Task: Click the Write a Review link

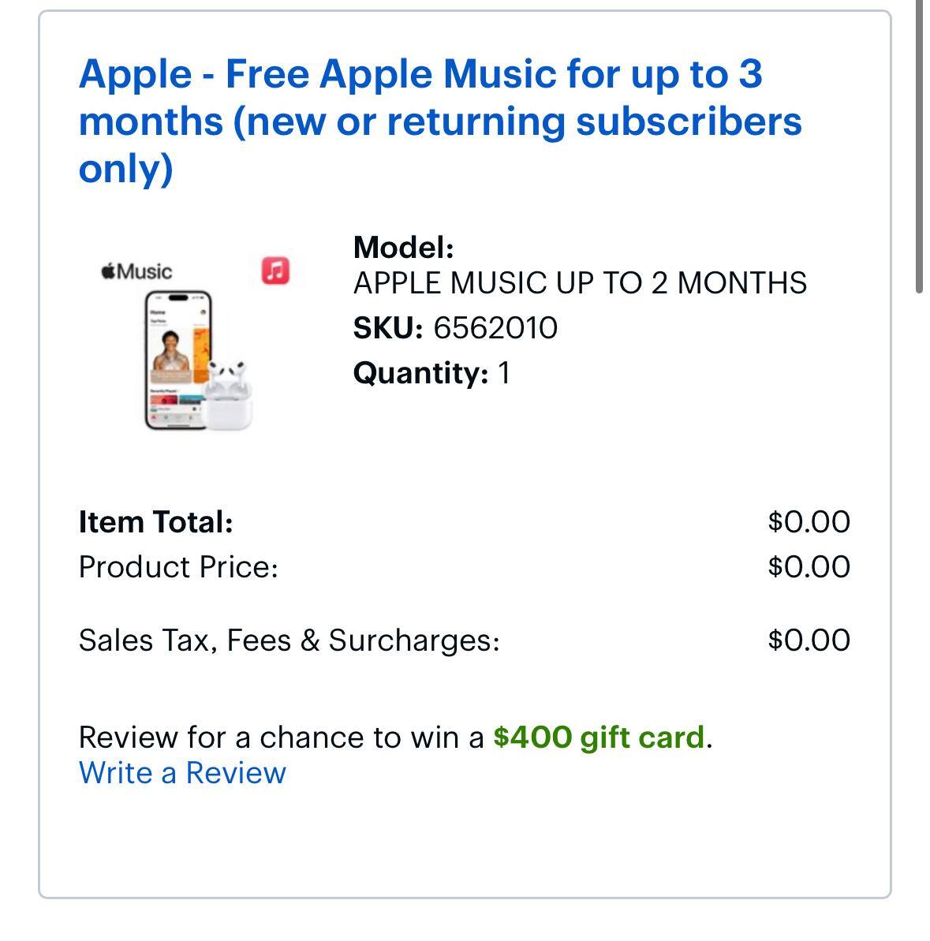Action: [182, 773]
